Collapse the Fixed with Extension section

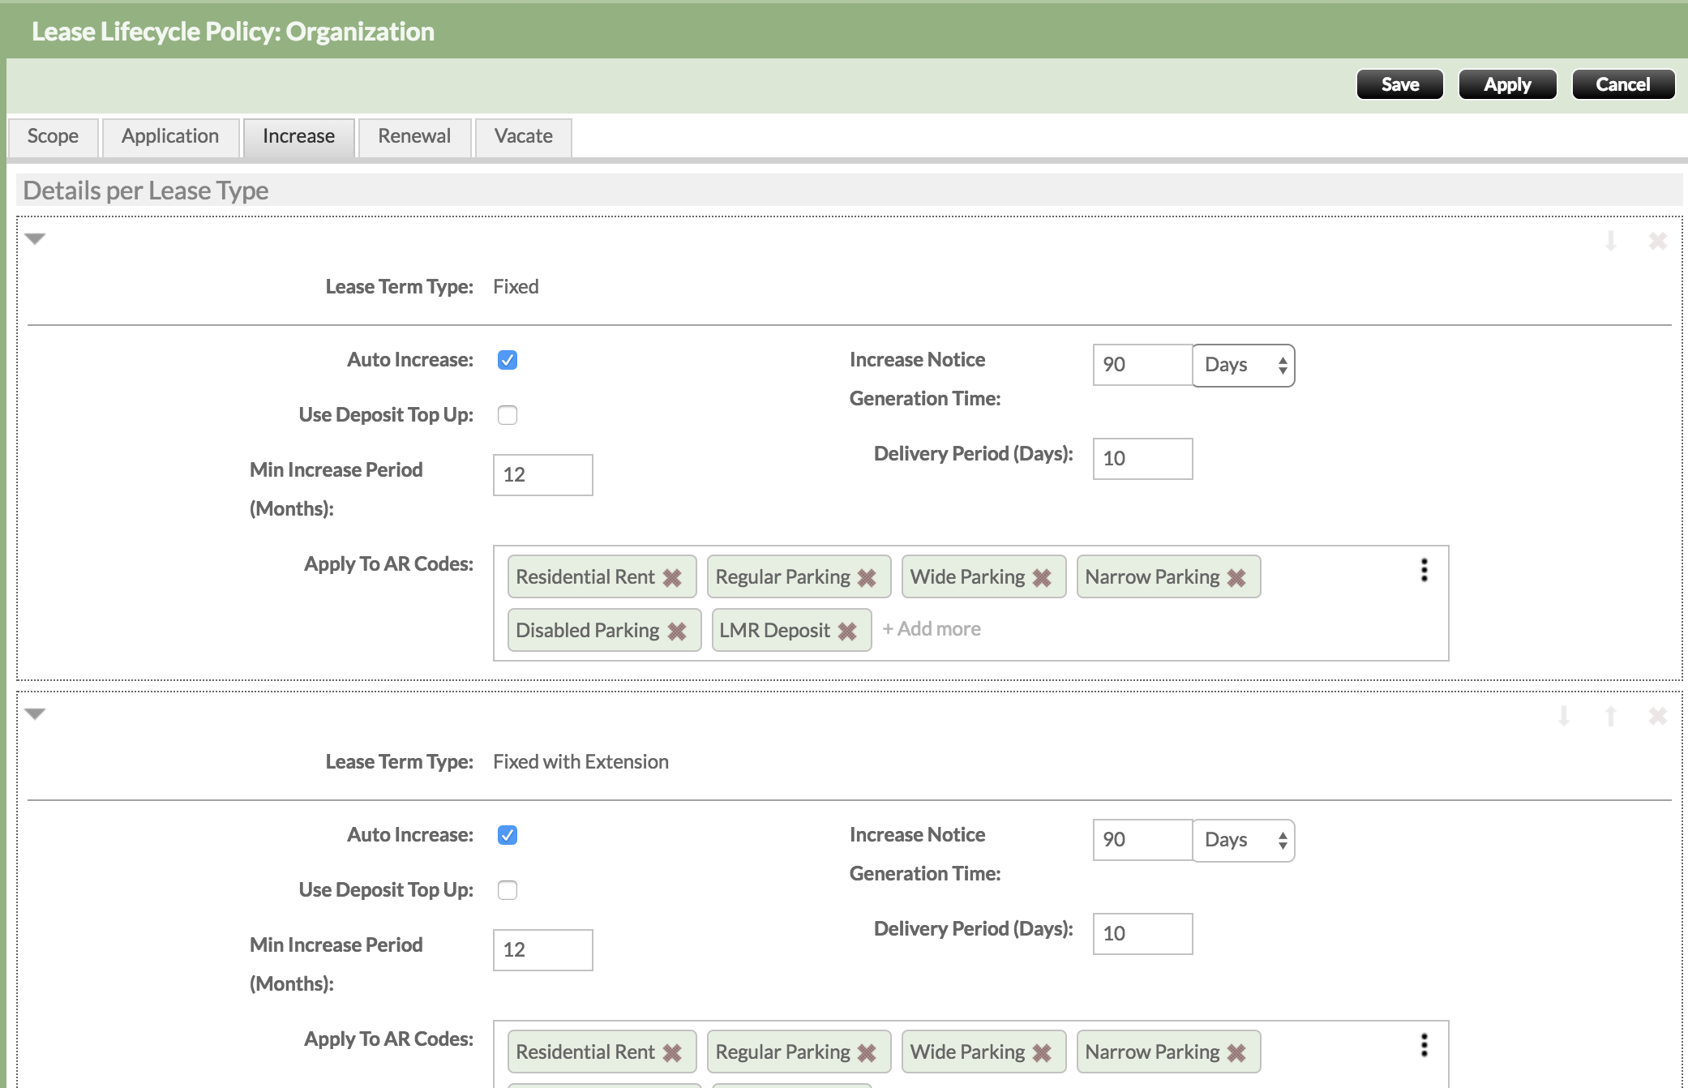click(x=35, y=713)
